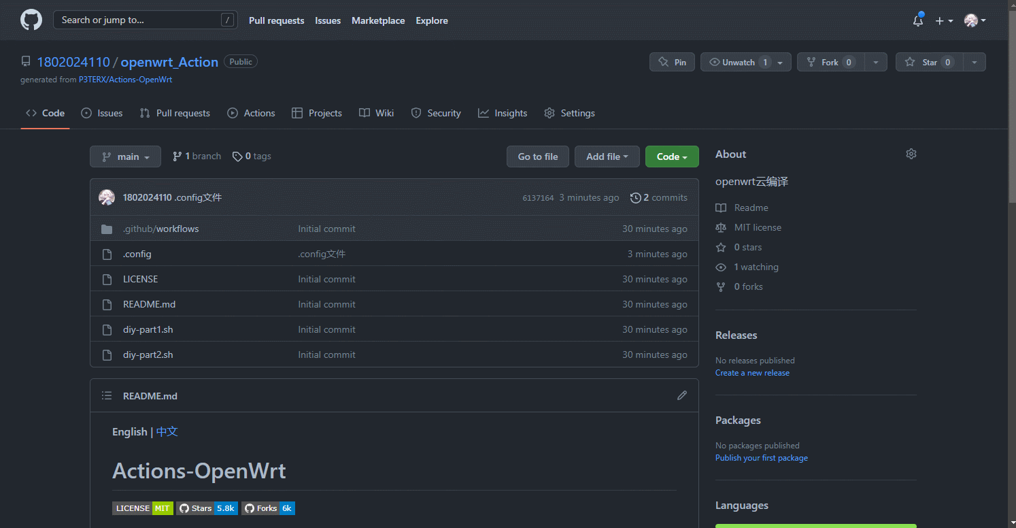
Task: Open the notifications bell
Action: point(918,21)
